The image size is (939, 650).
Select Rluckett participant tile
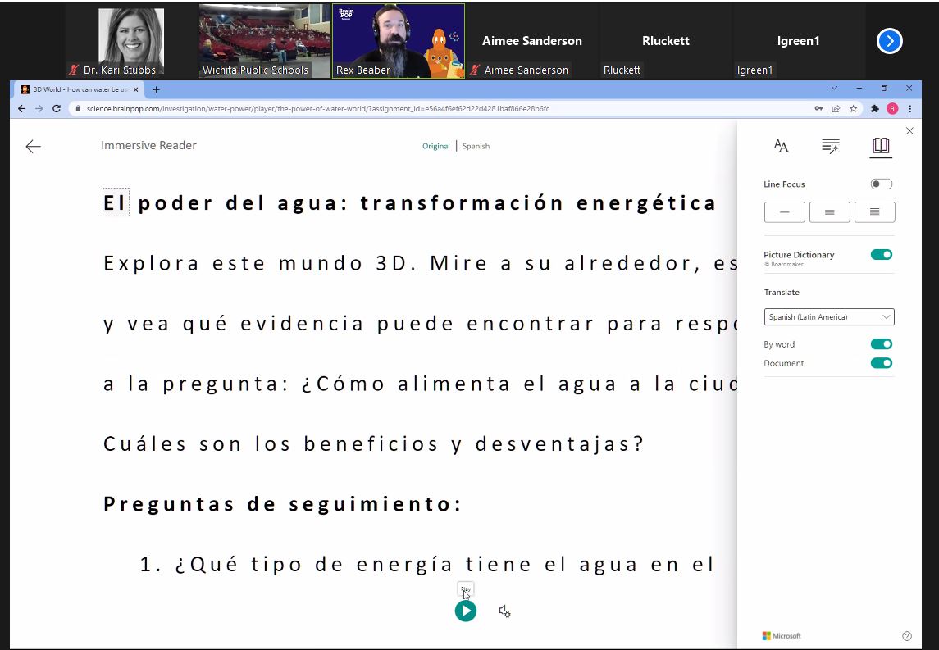[x=665, y=41]
